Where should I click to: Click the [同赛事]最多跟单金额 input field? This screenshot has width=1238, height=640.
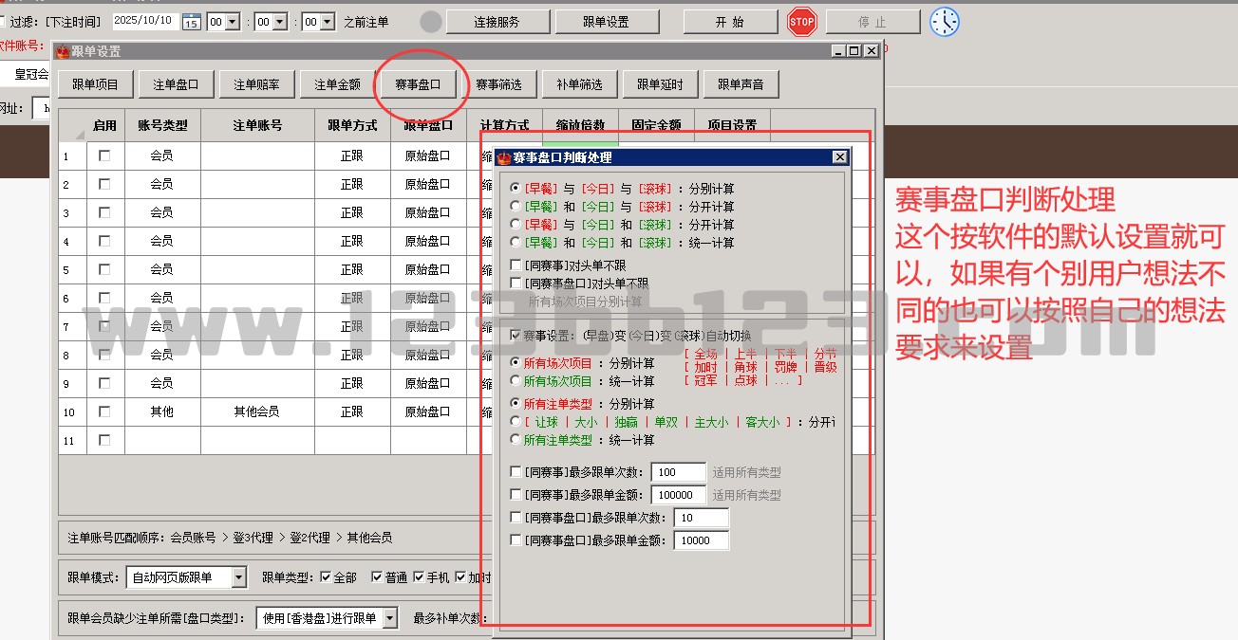pyautogui.click(x=678, y=495)
